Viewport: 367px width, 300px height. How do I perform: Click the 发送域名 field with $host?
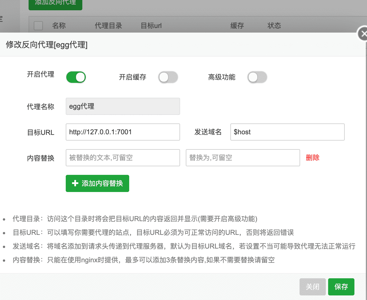288,132
